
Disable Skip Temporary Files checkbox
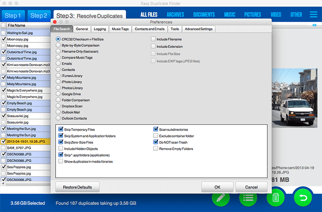(x=61, y=130)
